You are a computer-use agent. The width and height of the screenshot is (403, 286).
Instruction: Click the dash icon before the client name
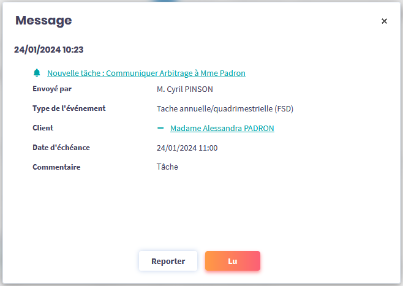click(x=160, y=128)
